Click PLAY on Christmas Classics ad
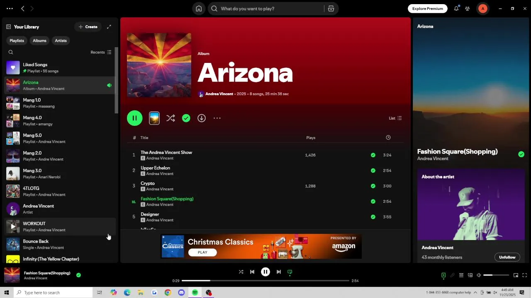 pos(202,252)
